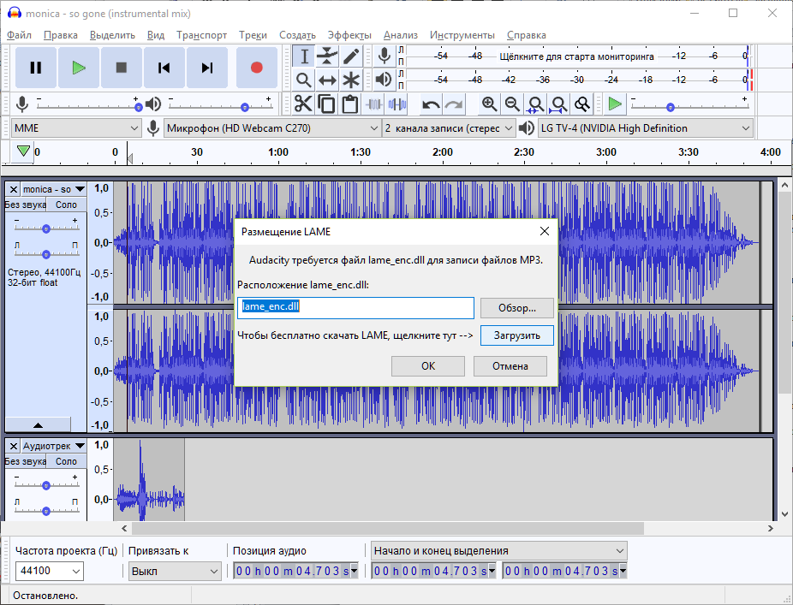Fit project to window width
Screen dimensions: 793x605
click(x=559, y=104)
